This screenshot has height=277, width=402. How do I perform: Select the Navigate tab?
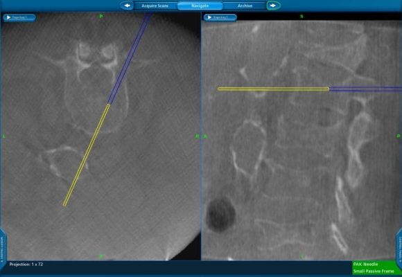pyautogui.click(x=200, y=6)
